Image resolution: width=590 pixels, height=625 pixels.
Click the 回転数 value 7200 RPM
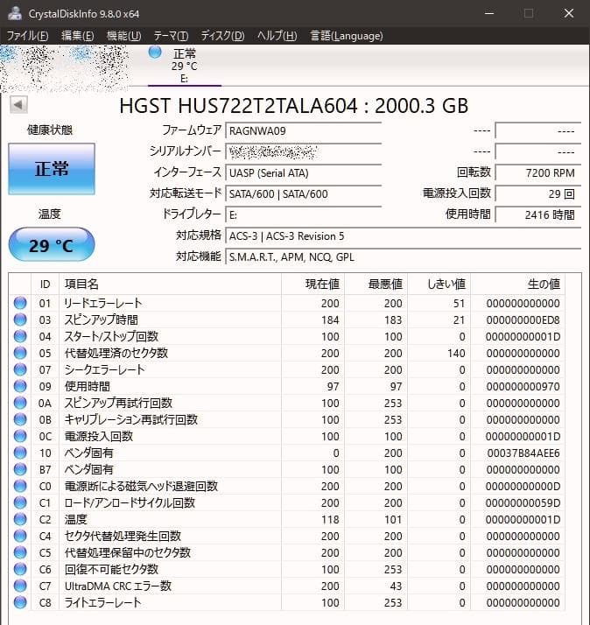point(537,173)
